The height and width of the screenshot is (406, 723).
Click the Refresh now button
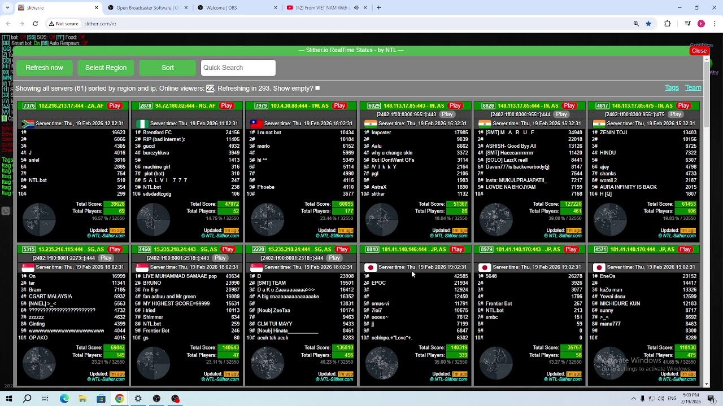44,68
